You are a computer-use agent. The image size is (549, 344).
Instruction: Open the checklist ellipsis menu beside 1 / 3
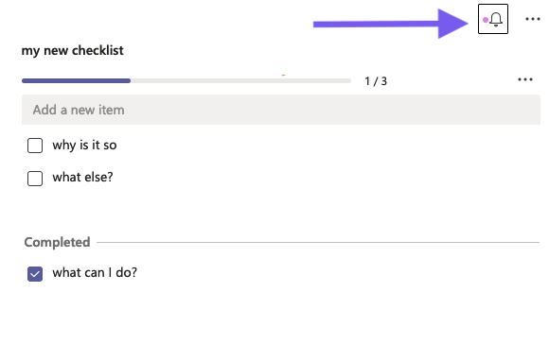tap(525, 79)
